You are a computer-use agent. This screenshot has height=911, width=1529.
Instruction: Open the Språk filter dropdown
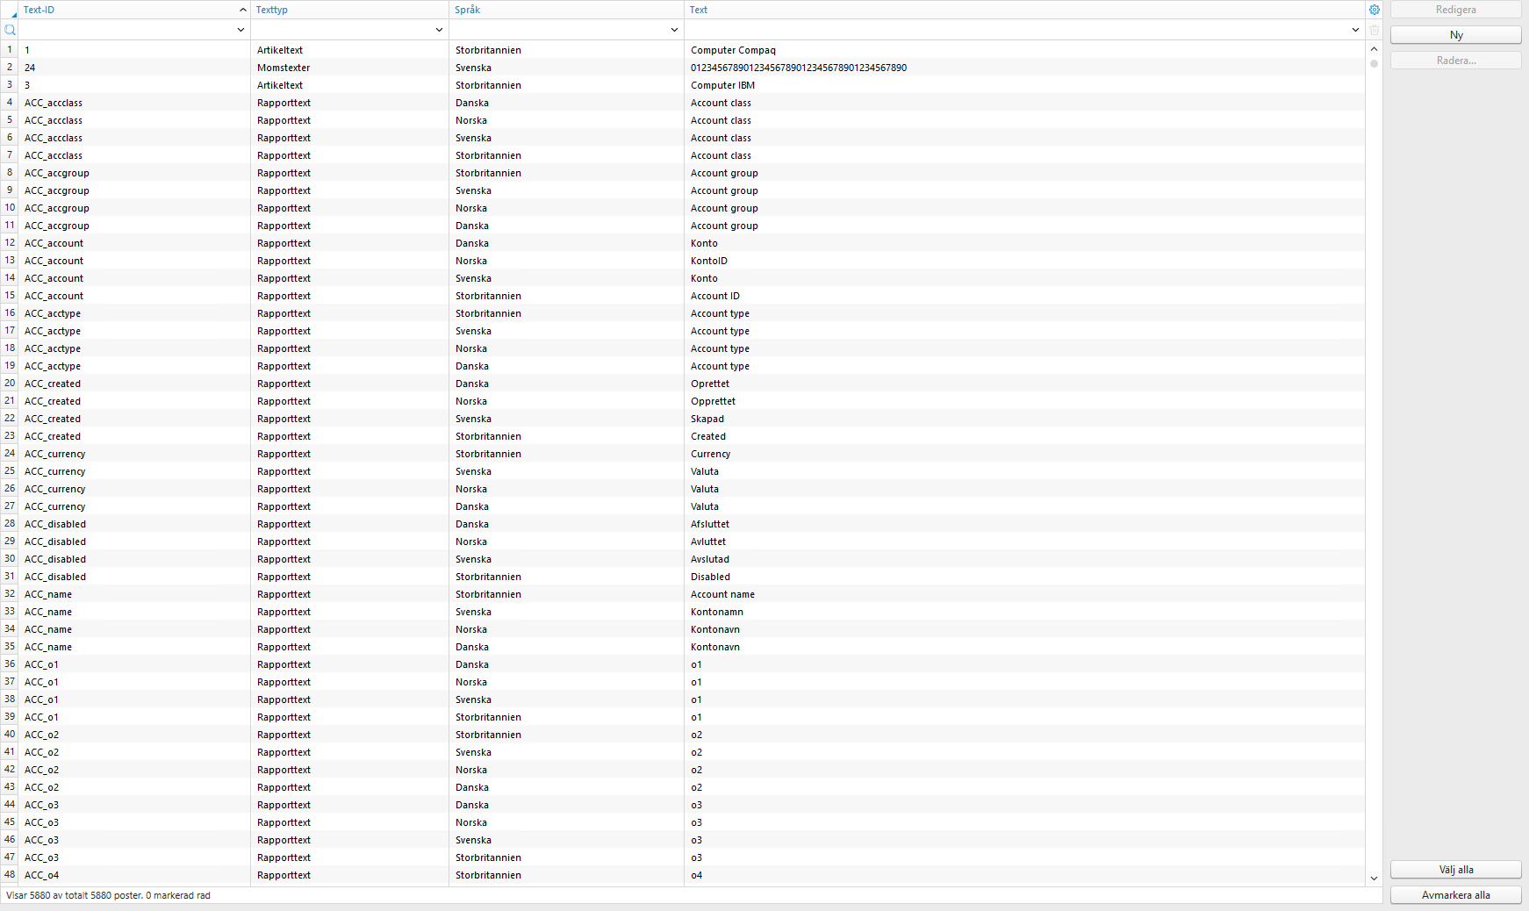click(x=674, y=29)
